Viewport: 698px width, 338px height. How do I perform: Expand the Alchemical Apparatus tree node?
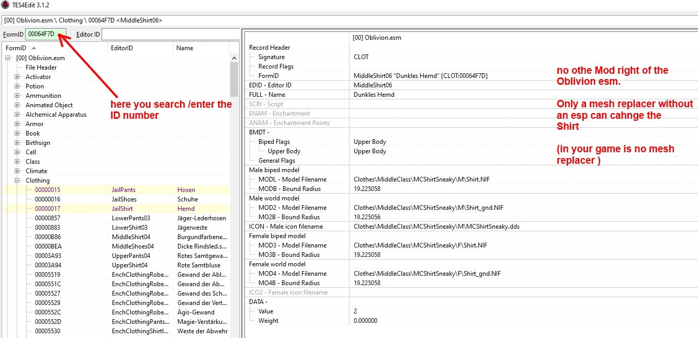[17, 115]
